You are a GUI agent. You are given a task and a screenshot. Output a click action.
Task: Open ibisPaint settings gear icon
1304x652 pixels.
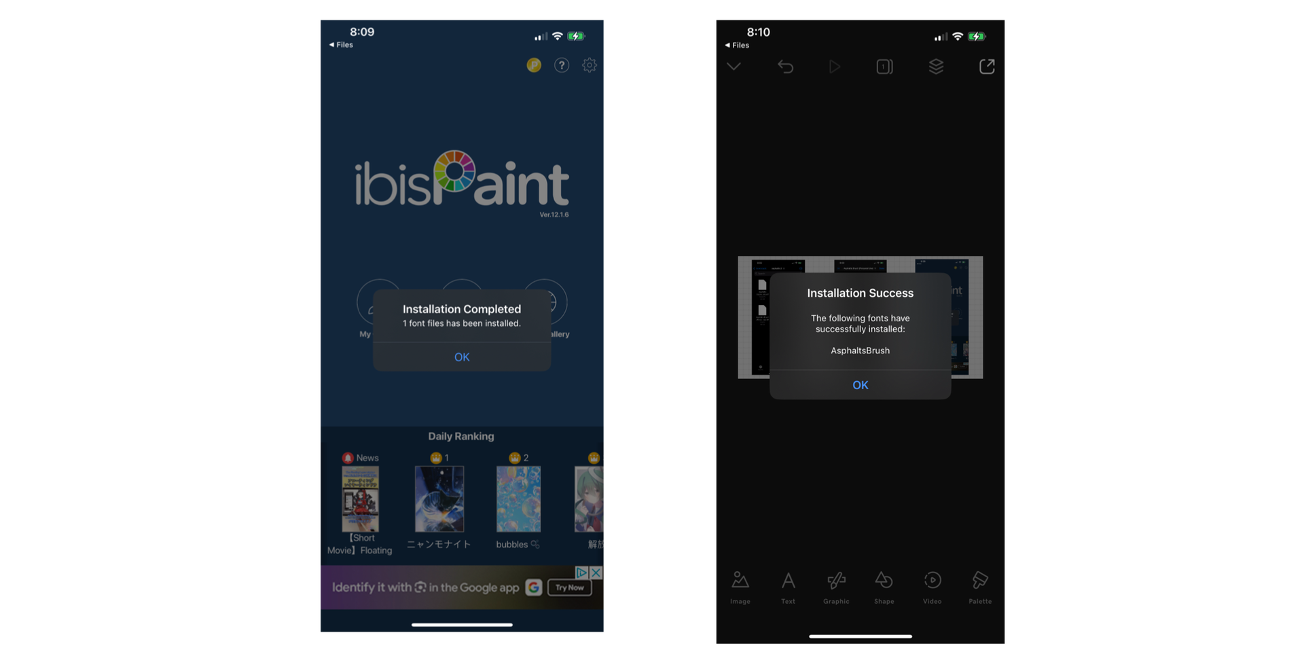[x=590, y=65]
